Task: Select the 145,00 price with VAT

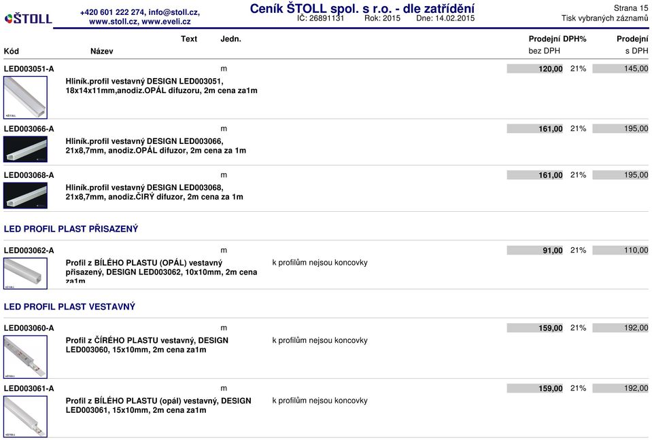Action: tap(621, 69)
